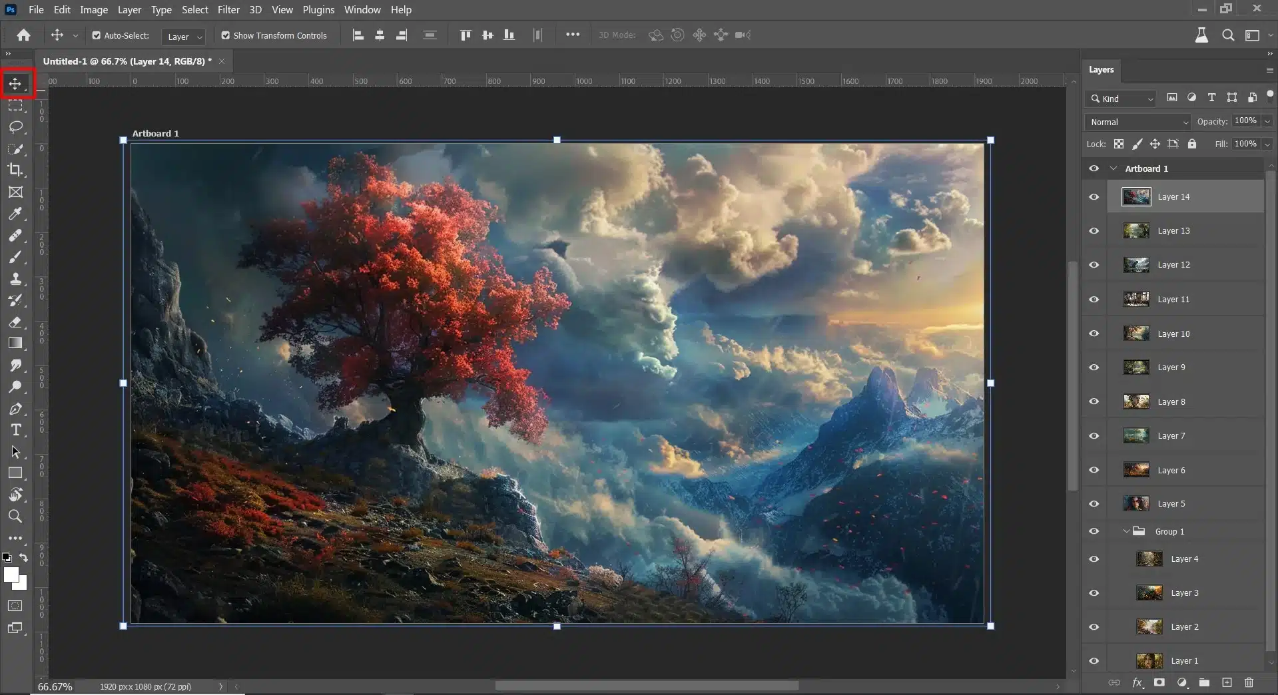Collapse the Artboard 1 layer group

(1113, 168)
